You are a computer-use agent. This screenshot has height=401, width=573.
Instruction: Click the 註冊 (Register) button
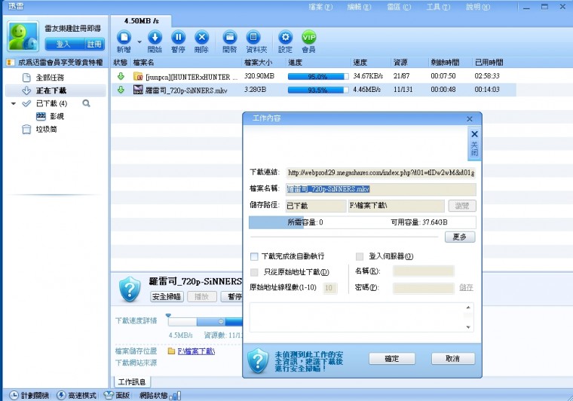[94, 44]
